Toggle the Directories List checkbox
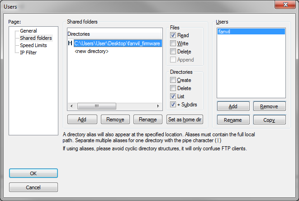 click(173, 96)
